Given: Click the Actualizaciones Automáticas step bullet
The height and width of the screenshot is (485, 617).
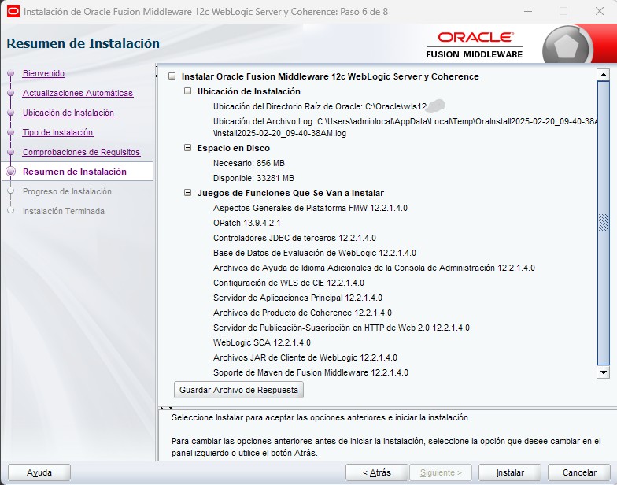Looking at the screenshot, I should pyautogui.click(x=11, y=93).
